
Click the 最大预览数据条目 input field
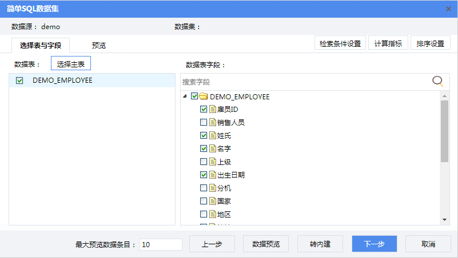[x=161, y=244]
